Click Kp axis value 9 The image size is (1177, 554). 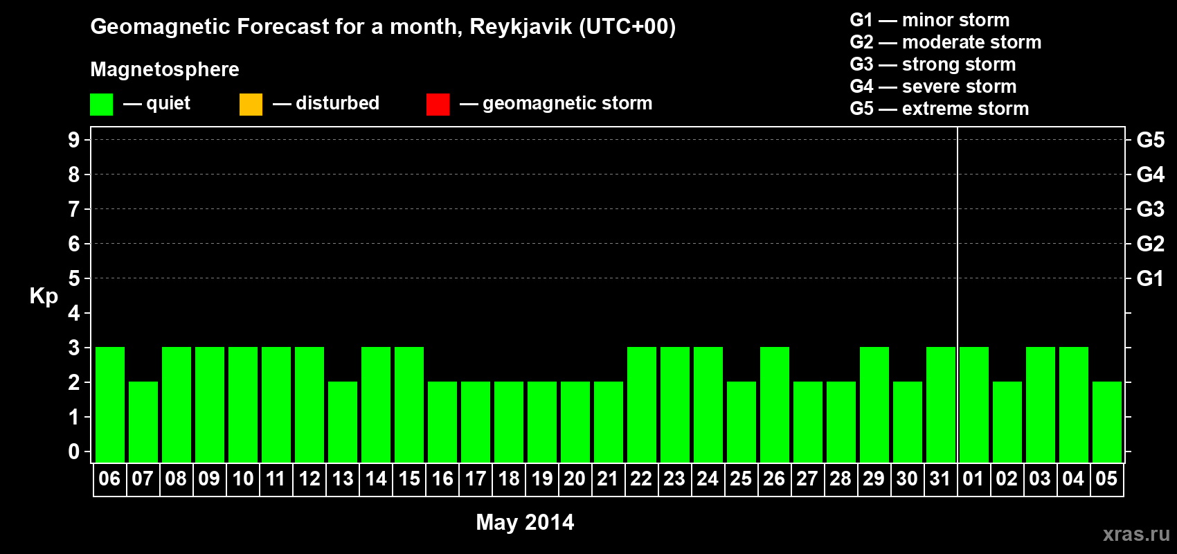(74, 140)
